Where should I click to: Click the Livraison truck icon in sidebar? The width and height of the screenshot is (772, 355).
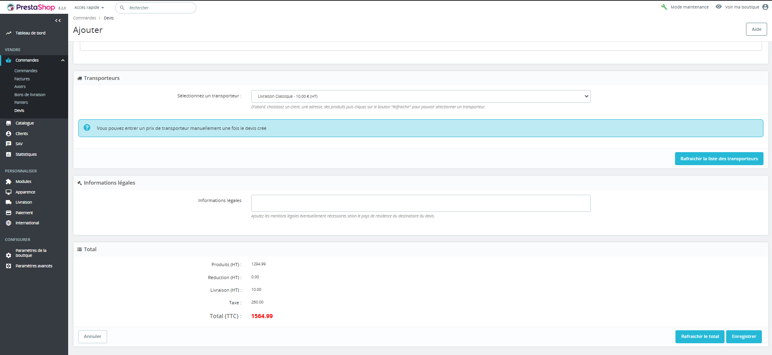point(9,202)
